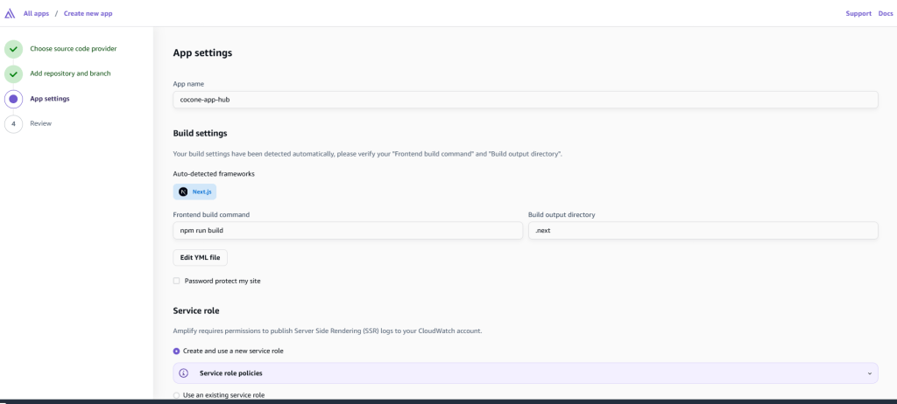The height and width of the screenshot is (404, 897).
Task: Focus the Build output directory field
Action: point(703,230)
